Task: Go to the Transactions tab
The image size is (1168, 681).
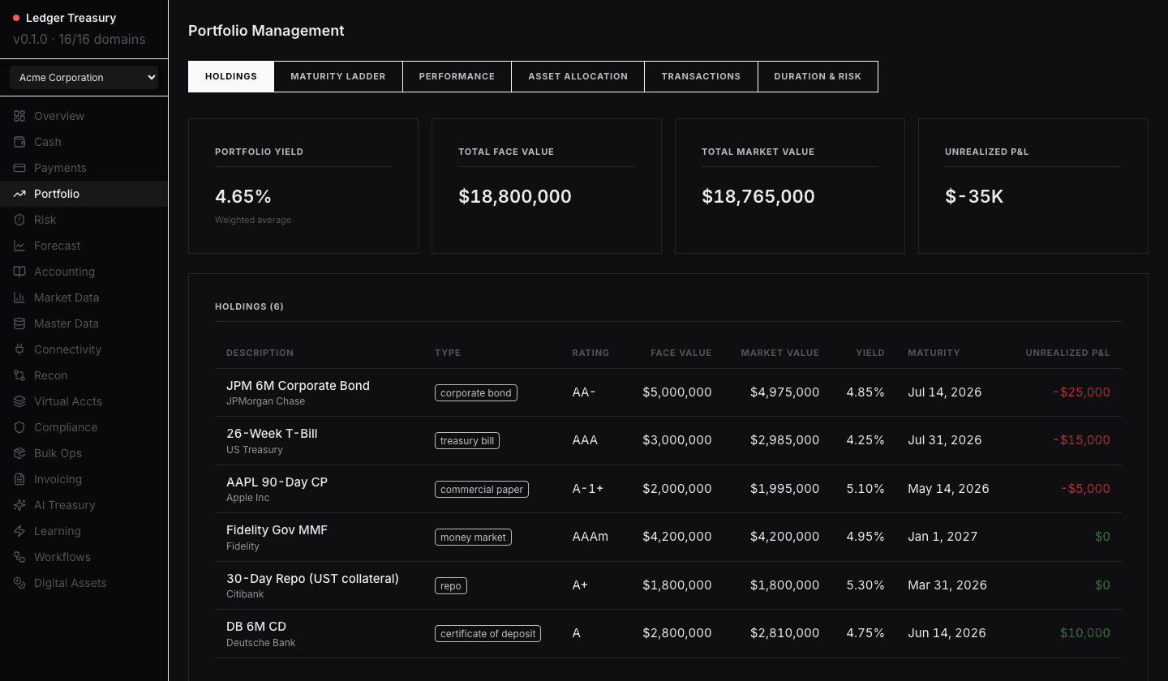Action: (701, 76)
